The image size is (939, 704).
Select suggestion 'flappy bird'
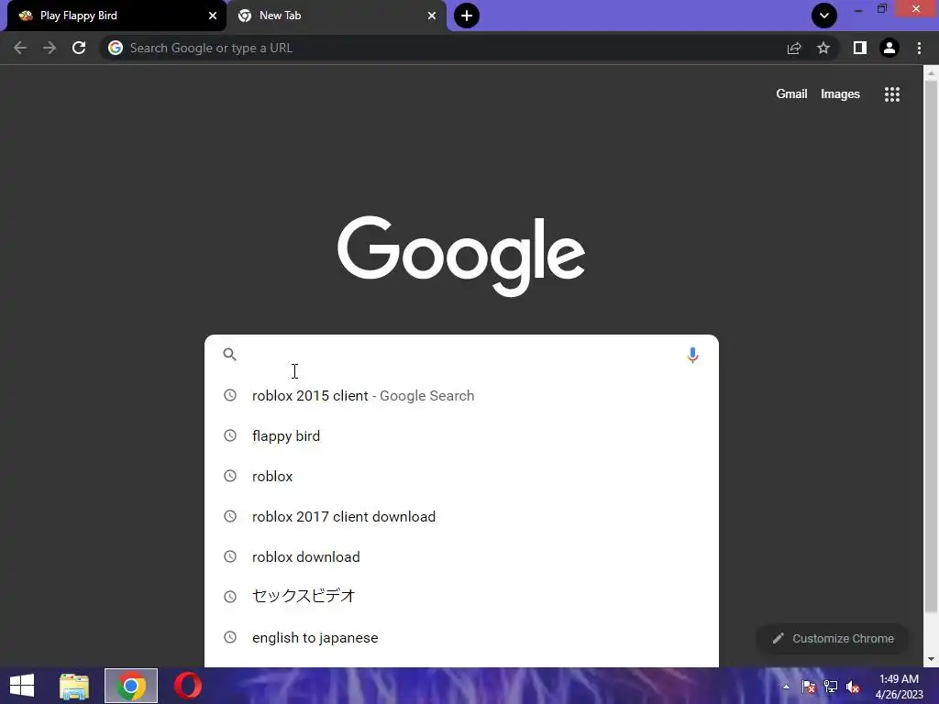pos(461,435)
